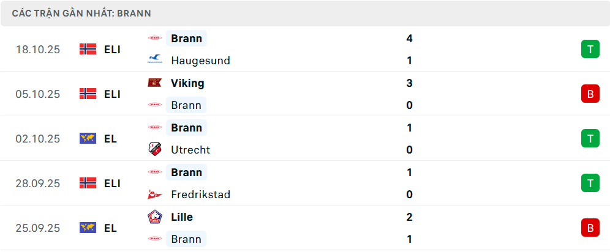Screen dimensions: 610x252
Task: Click red B badge for Viking match
Action: pos(590,94)
